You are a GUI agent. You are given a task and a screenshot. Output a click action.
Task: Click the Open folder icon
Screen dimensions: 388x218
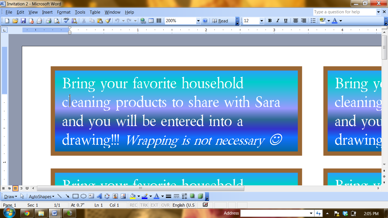pyautogui.click(x=15, y=21)
